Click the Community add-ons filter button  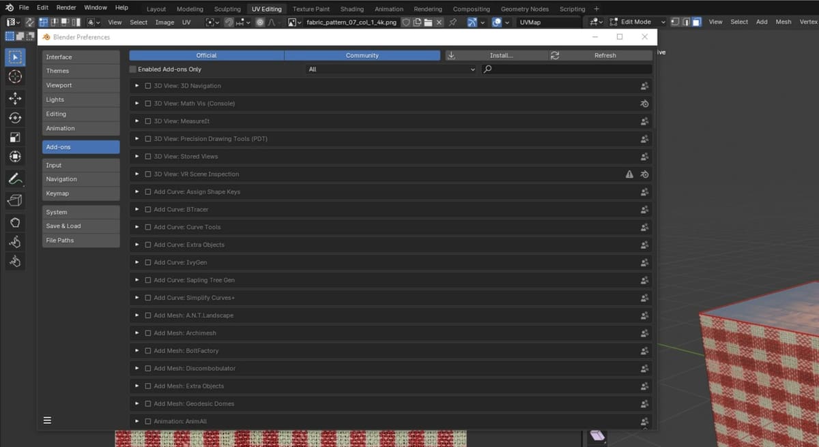coord(362,55)
